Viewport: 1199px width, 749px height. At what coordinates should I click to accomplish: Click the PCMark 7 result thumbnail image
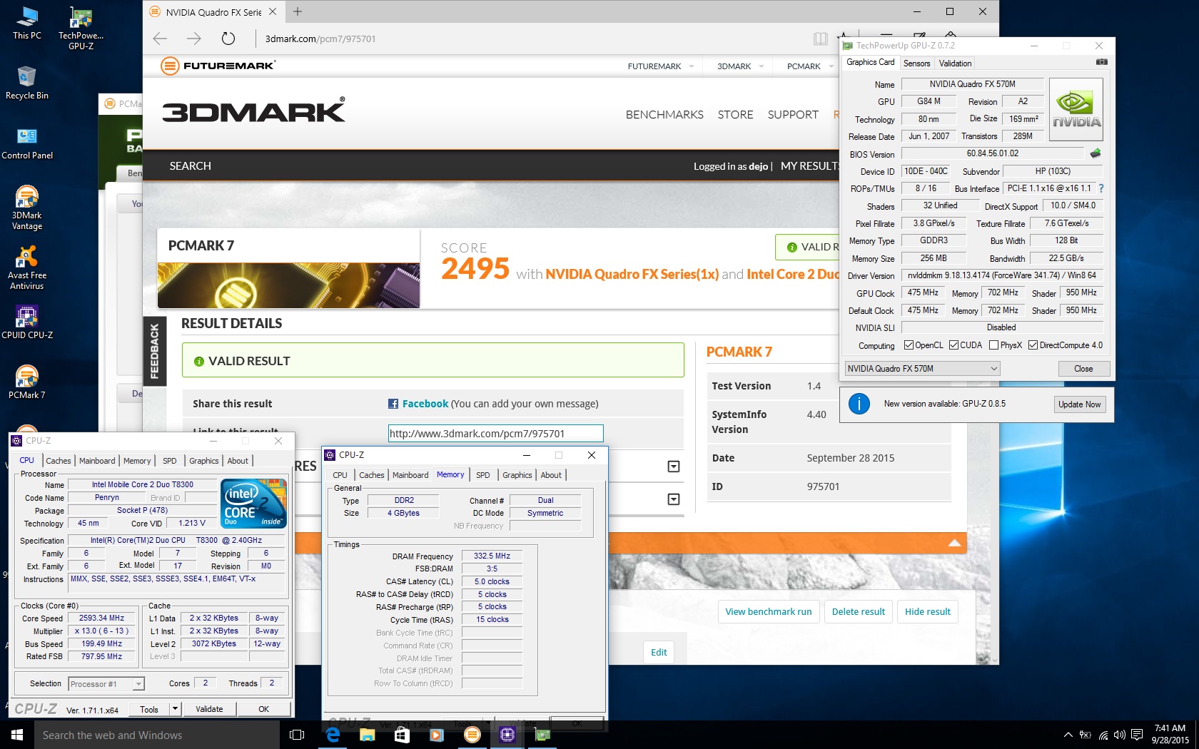click(x=288, y=285)
